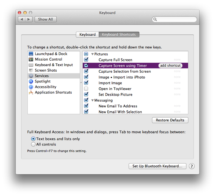The width and height of the screenshot is (215, 196).
Task: Select Keyboard & Text Input category
Action: pos(54,65)
